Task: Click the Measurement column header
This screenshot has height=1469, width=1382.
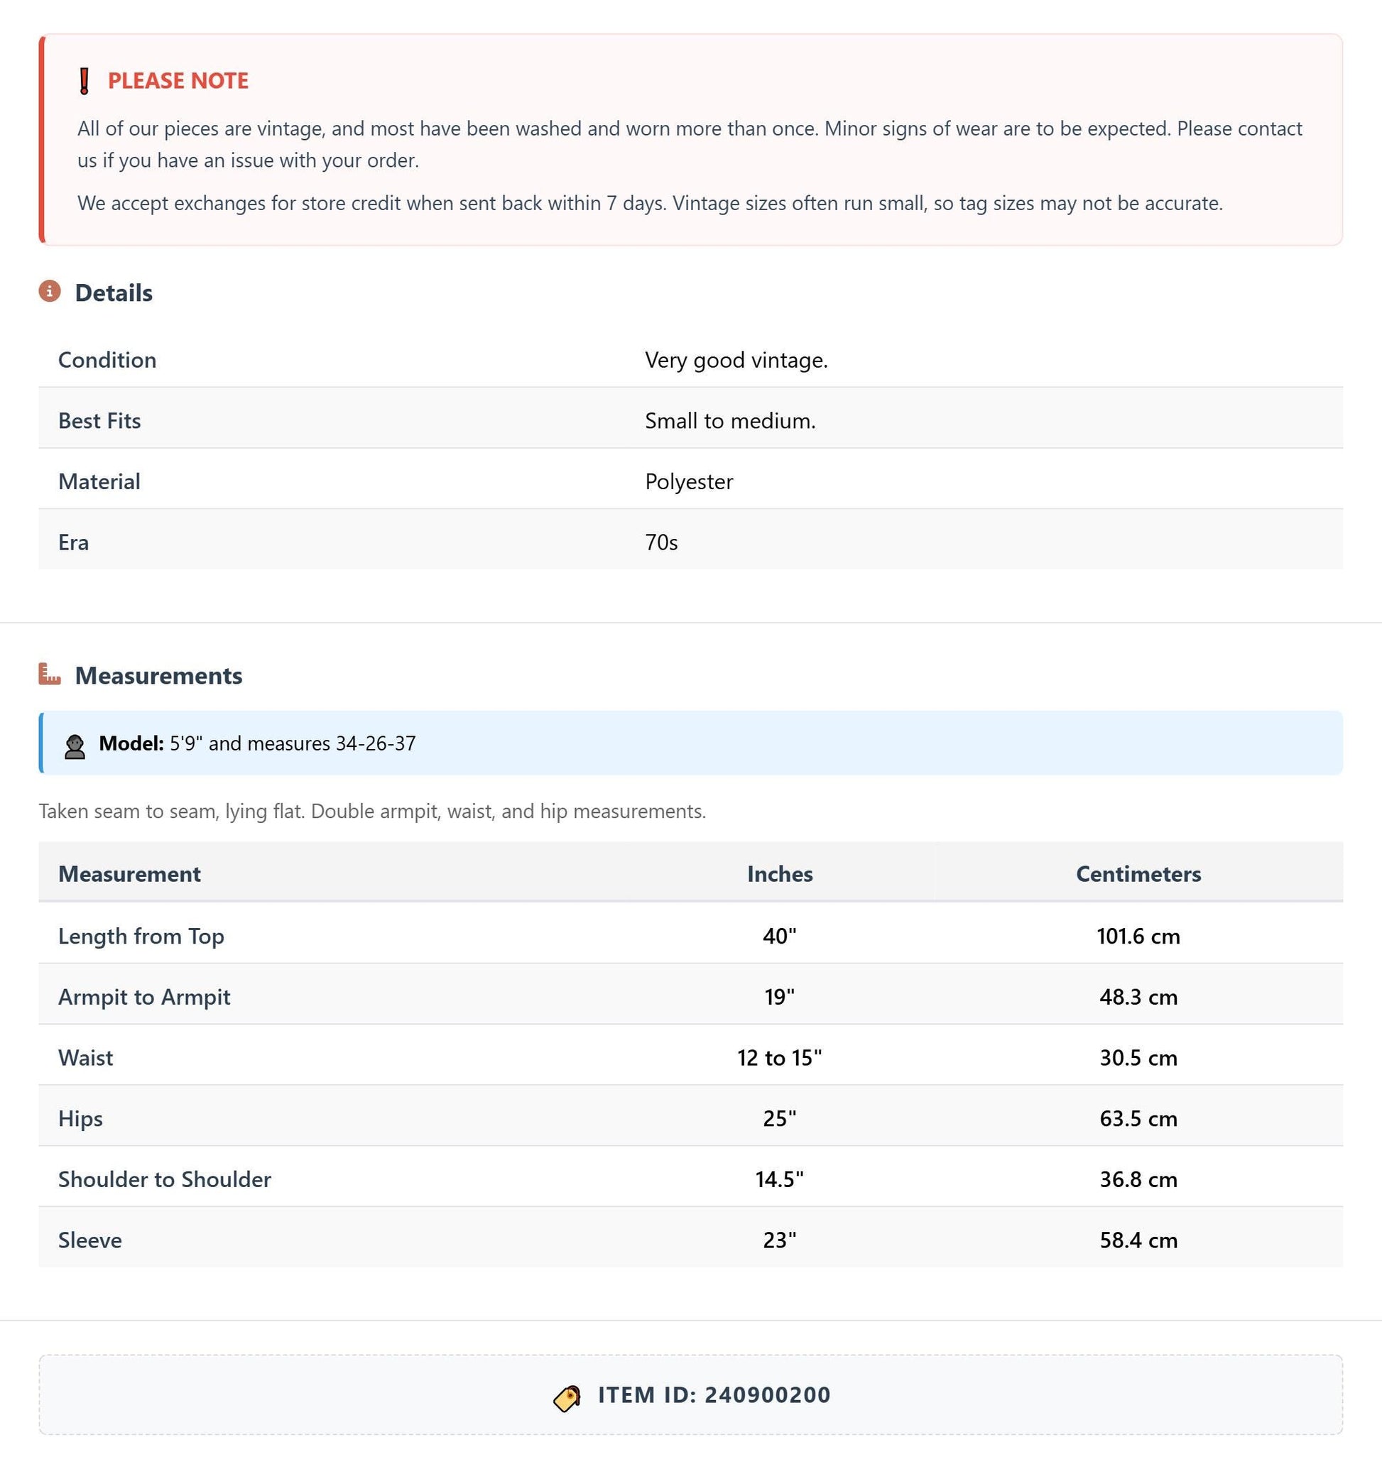Action: tap(129, 873)
